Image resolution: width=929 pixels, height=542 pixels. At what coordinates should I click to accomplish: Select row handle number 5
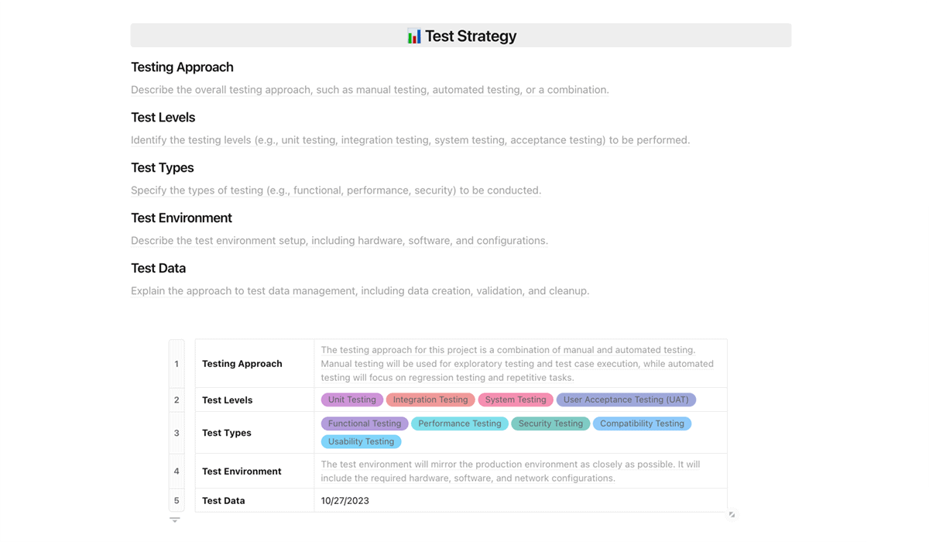pos(177,500)
